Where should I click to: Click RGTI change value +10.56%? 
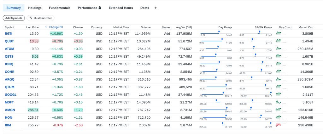56,34
